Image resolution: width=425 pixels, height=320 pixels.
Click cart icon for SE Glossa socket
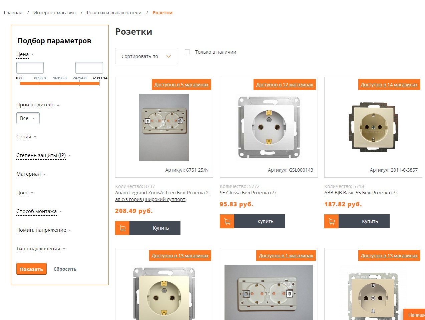pyautogui.click(x=227, y=221)
